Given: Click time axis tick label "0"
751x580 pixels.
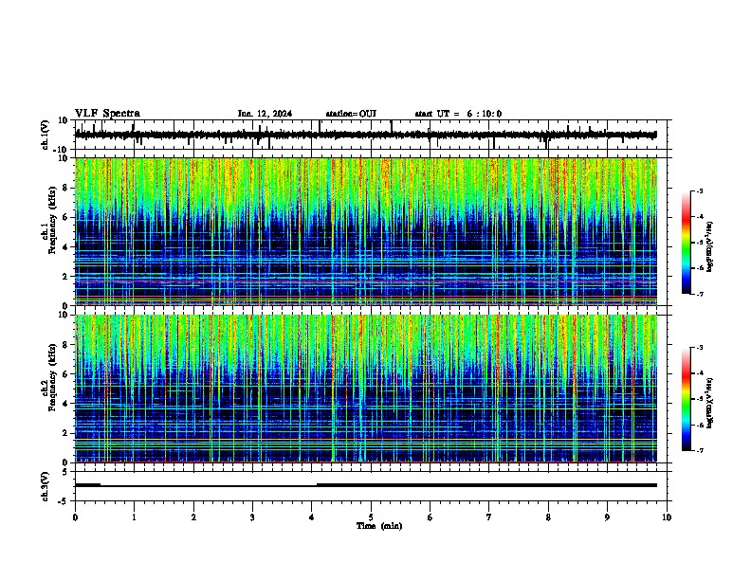Looking at the screenshot, I should (x=75, y=517).
